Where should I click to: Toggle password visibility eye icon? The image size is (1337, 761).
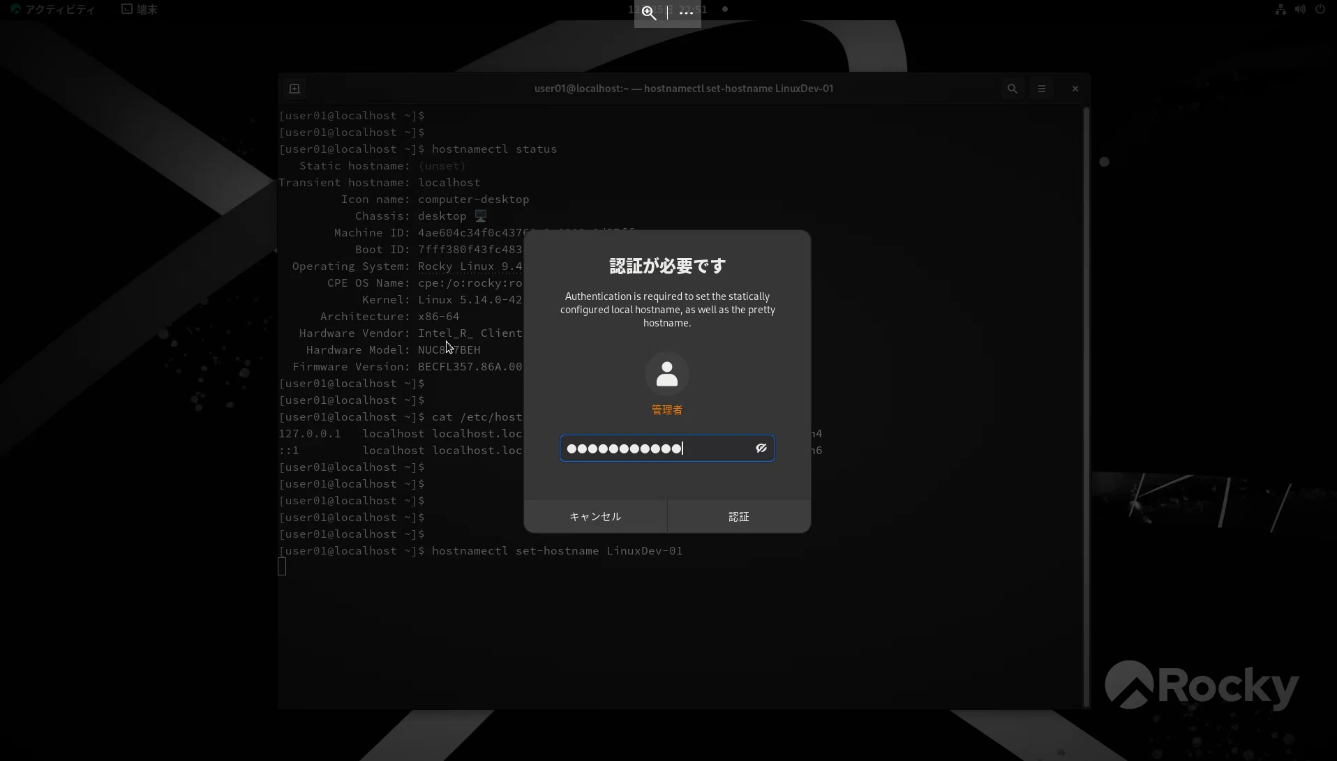click(761, 449)
